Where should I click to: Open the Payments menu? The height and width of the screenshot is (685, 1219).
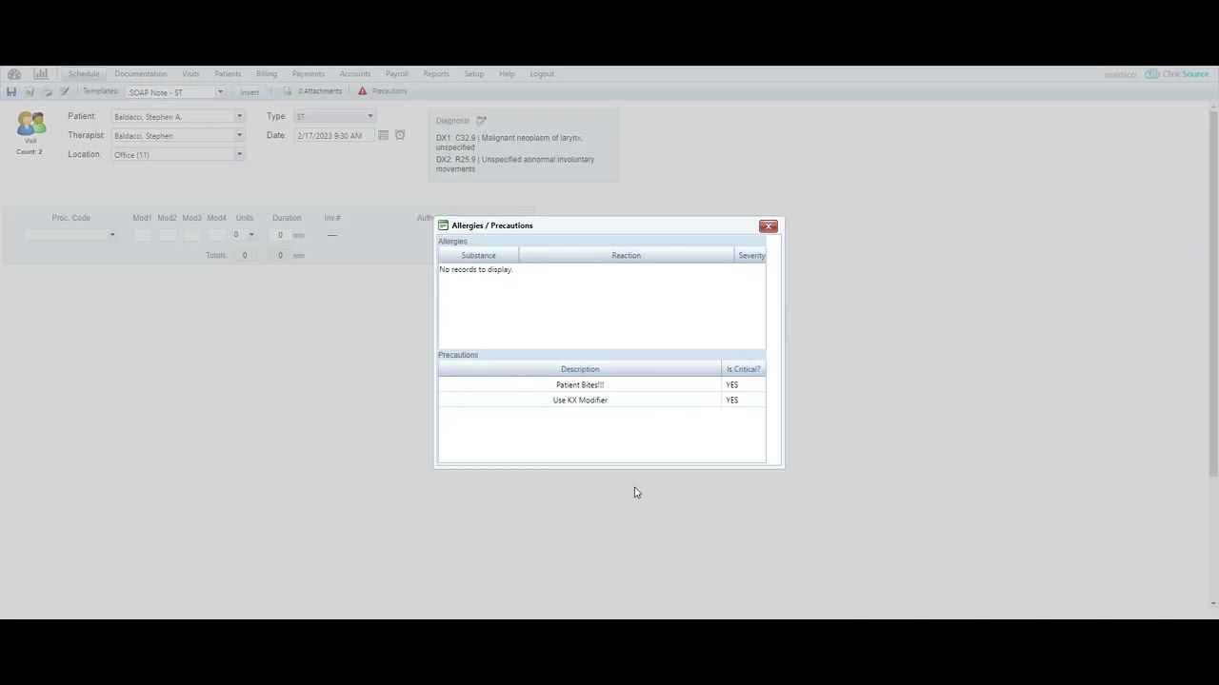(x=308, y=74)
